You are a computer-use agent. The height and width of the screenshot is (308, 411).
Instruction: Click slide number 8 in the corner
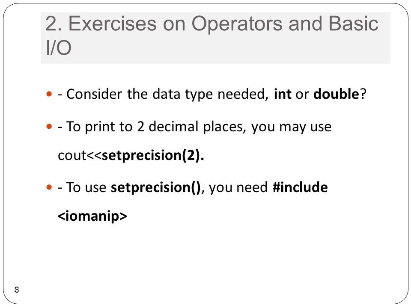coord(17,290)
